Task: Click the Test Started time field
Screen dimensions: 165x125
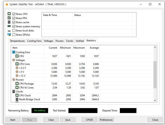Action: (x=83, y=111)
